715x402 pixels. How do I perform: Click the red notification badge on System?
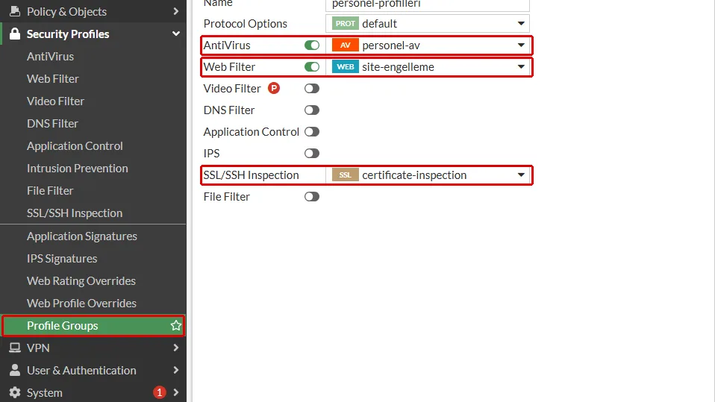159,392
